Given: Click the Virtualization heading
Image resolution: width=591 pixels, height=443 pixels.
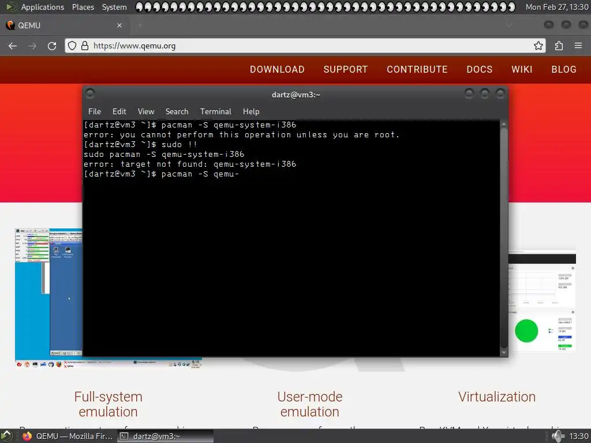Looking at the screenshot, I should pos(497,397).
